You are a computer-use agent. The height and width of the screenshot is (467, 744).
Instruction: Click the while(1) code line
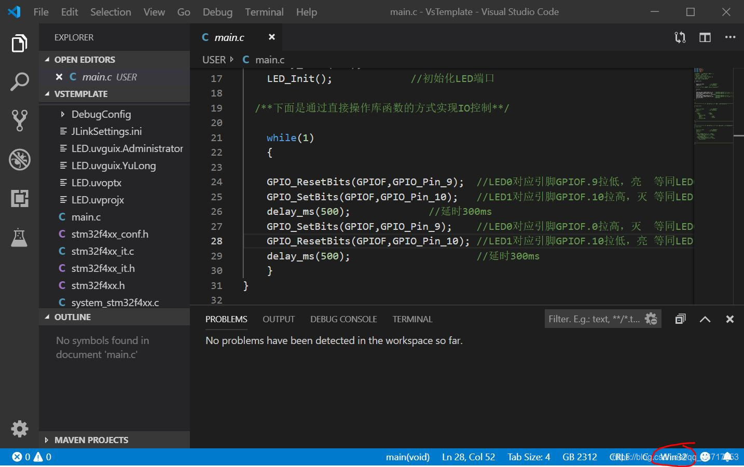(290, 138)
